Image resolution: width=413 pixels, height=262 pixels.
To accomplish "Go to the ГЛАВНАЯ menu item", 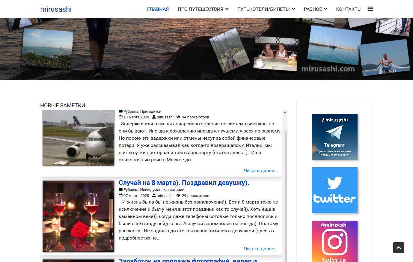I will pyautogui.click(x=158, y=9).
